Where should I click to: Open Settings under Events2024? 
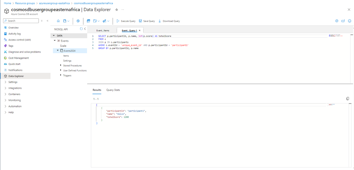(x=67, y=60)
